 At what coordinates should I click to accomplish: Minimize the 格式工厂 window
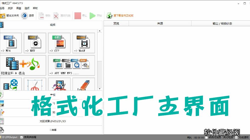[x=238, y=3]
